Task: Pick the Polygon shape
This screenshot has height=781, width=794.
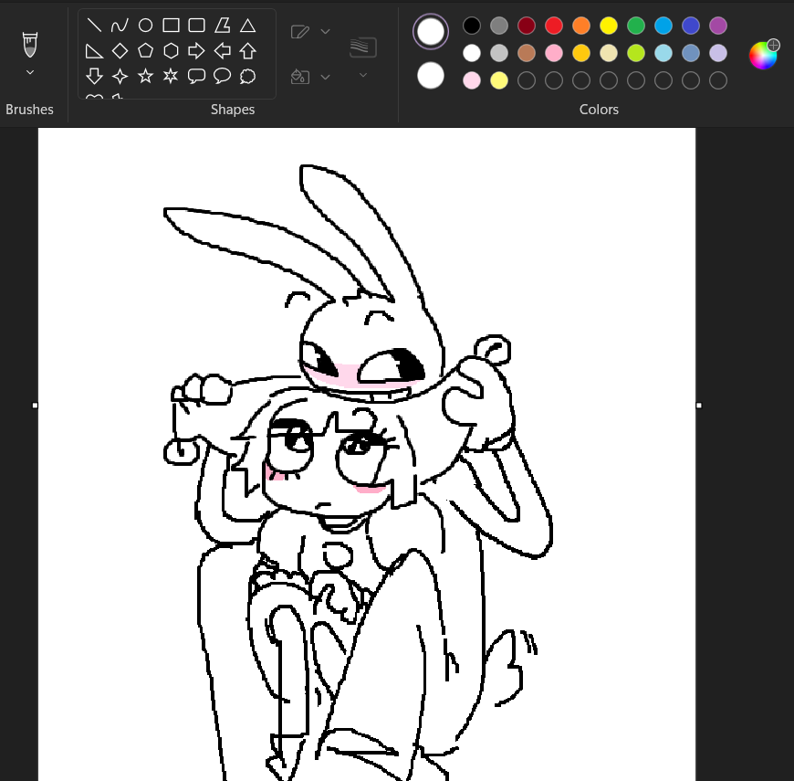Action: click(223, 25)
